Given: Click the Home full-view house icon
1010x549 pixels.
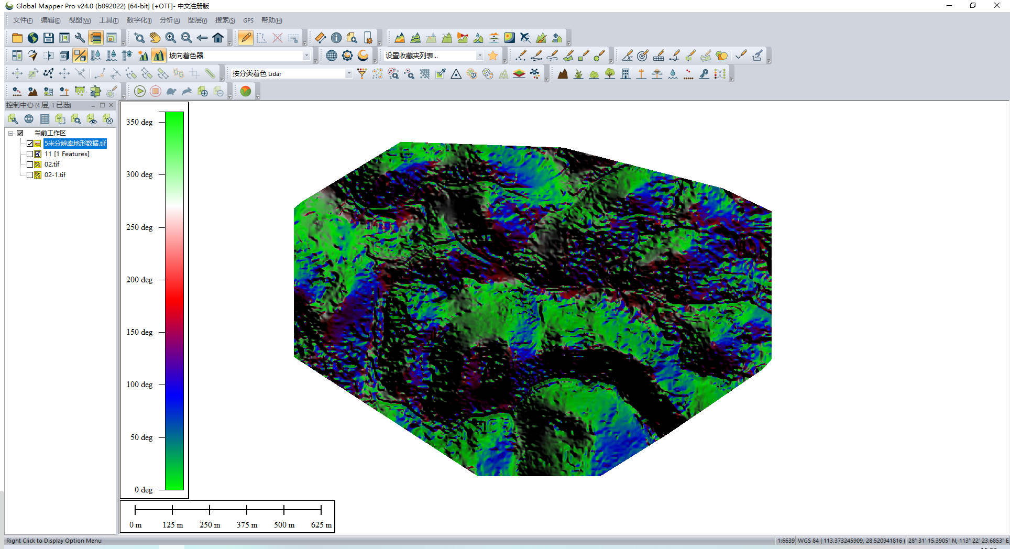Looking at the screenshot, I should click(218, 38).
